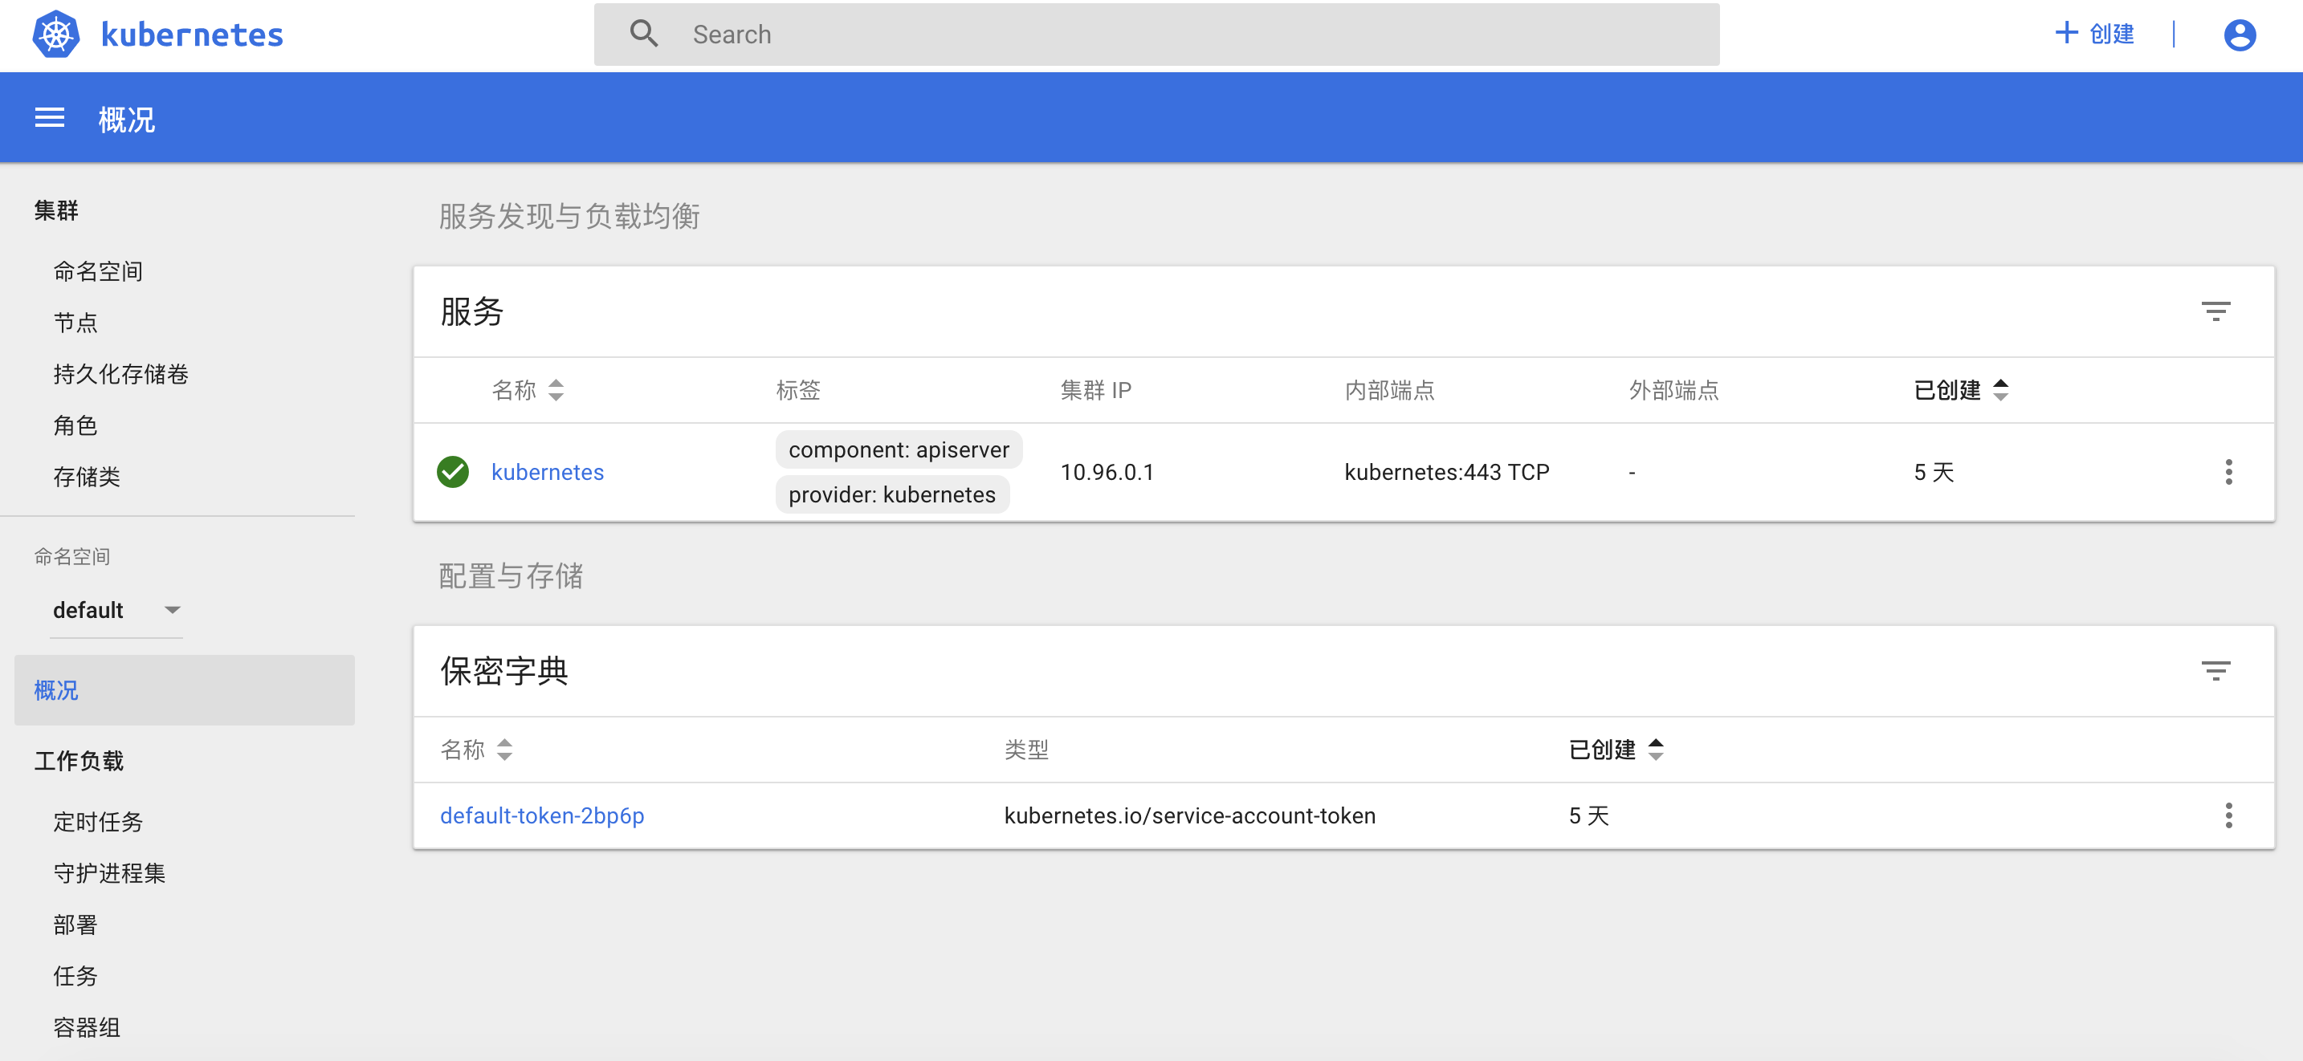Click the search magnifier icon

click(x=643, y=34)
